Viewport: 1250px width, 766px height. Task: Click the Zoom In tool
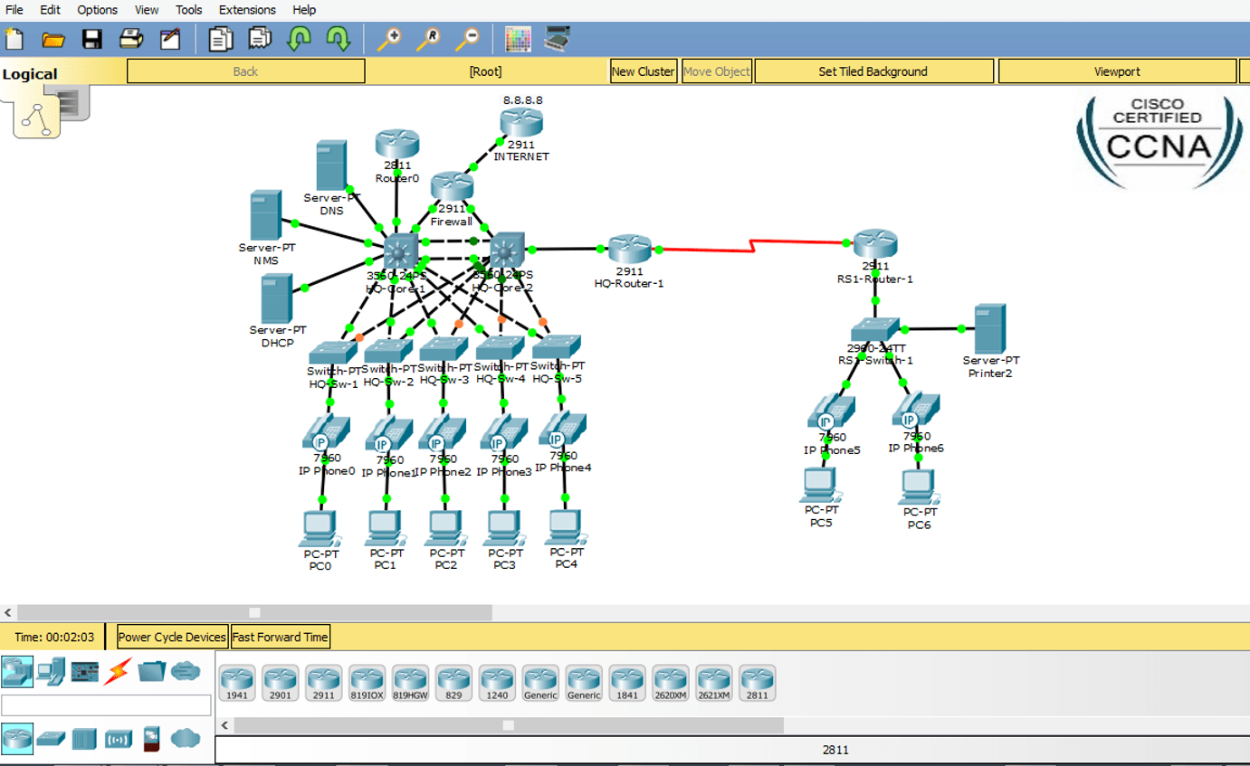point(393,39)
